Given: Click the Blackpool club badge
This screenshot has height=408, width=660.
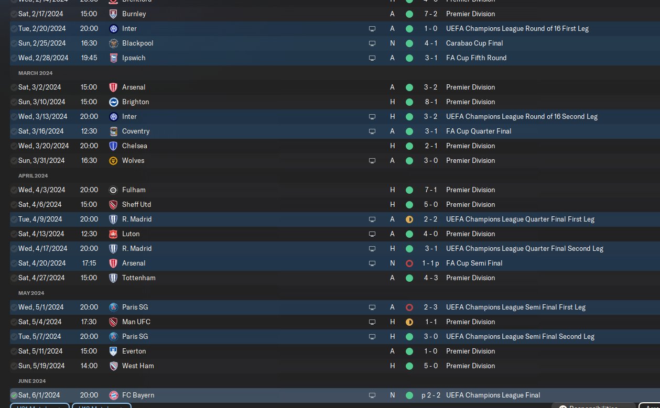Looking at the screenshot, I should click(x=113, y=43).
